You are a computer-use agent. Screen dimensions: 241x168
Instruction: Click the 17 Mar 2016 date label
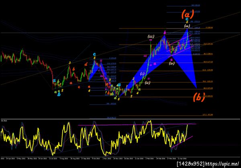pyautogui.click(x=172, y=158)
